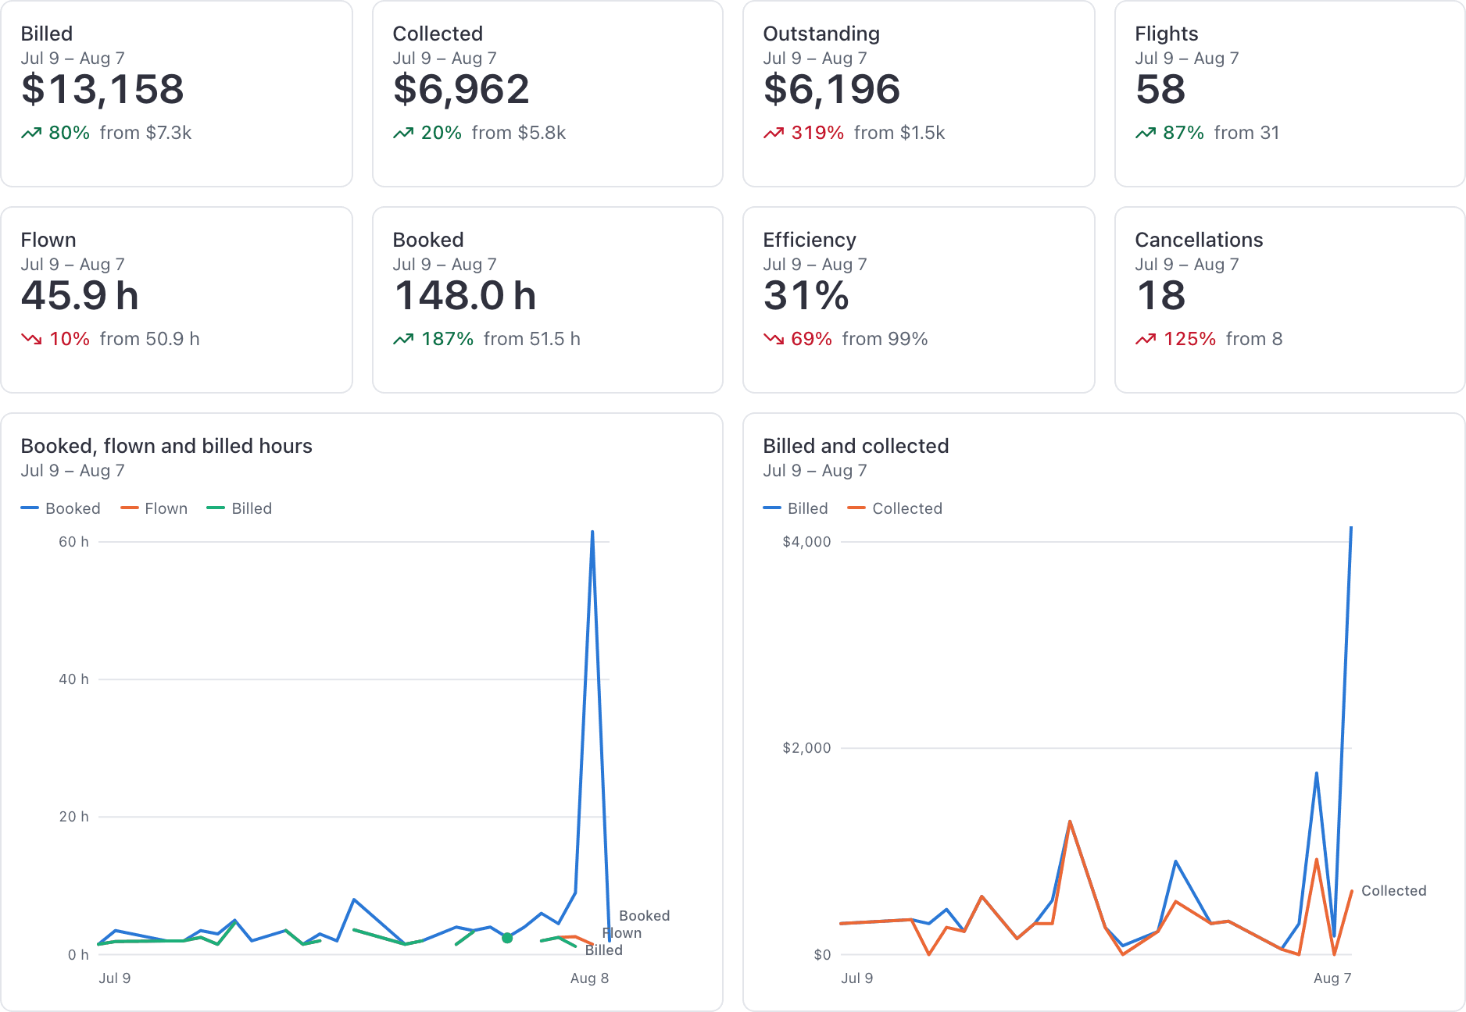Select the $6,962 Collected value
The width and height of the screenshot is (1466, 1012).
(461, 89)
